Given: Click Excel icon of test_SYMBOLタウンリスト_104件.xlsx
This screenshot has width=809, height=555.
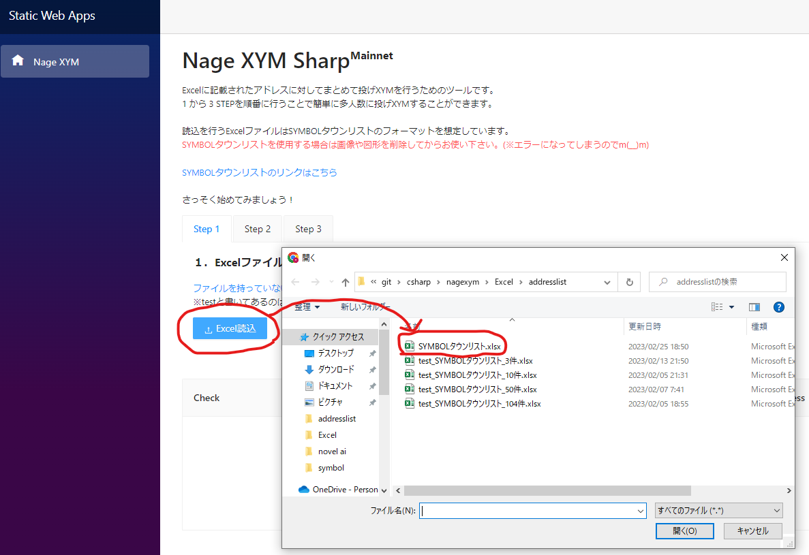Looking at the screenshot, I should pos(409,404).
